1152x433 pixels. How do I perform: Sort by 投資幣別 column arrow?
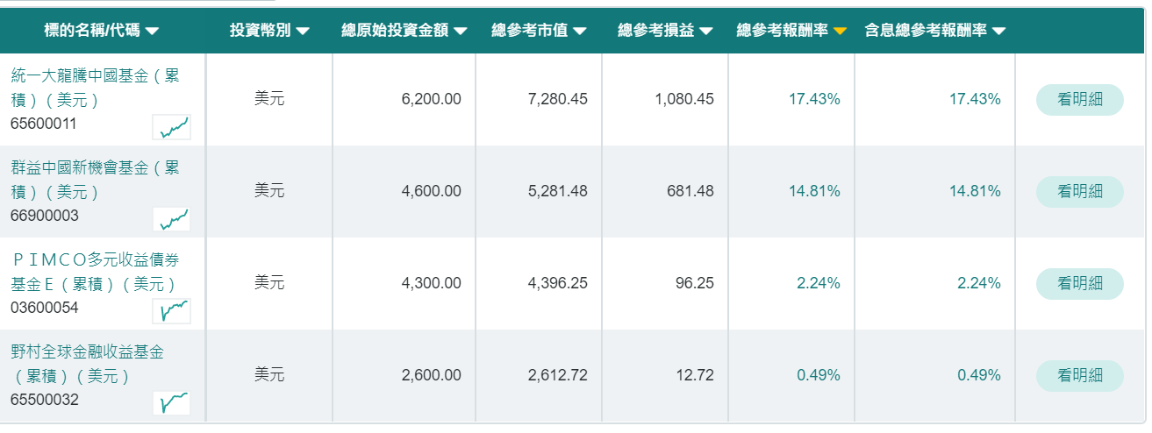coord(303,32)
